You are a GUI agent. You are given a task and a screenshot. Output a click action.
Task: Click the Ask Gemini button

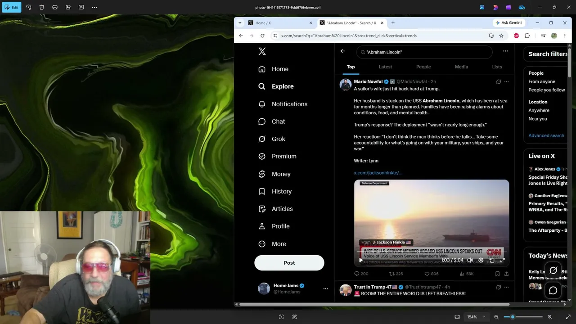click(x=508, y=23)
